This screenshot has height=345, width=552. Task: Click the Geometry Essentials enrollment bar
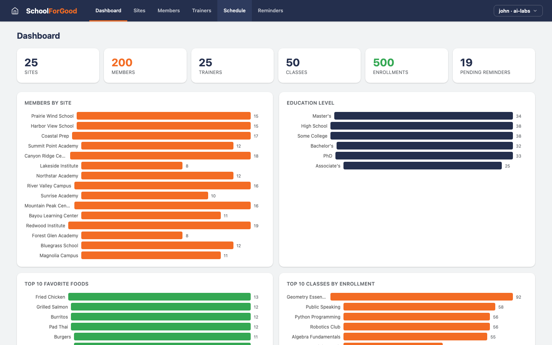tap(422, 297)
